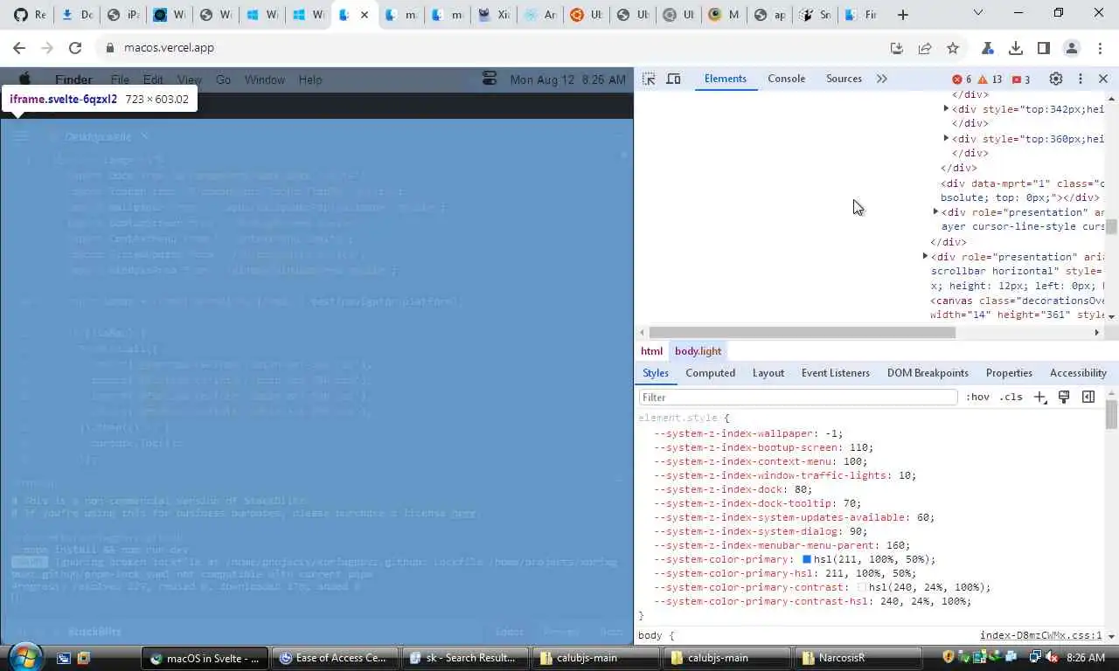This screenshot has width=1119, height=671.
Task: Open the macOS Help menu
Action: tap(310, 80)
